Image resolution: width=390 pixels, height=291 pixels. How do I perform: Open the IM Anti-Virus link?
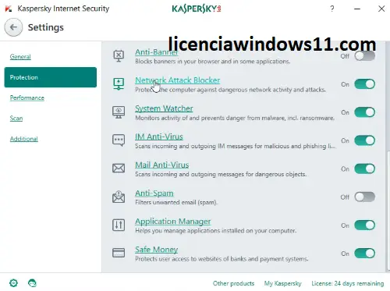tap(159, 137)
